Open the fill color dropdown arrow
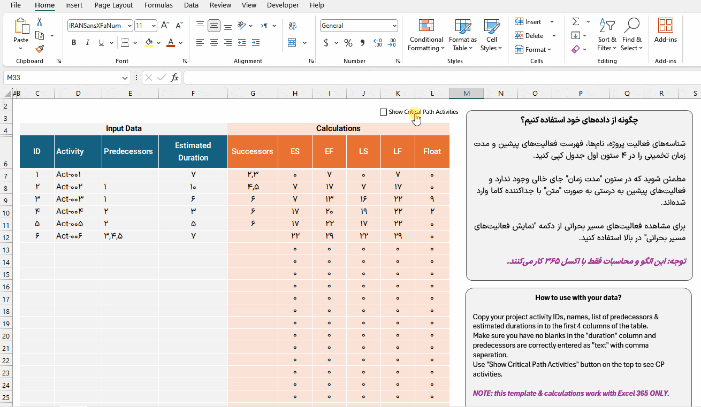This screenshot has width=701, height=407. click(x=159, y=43)
